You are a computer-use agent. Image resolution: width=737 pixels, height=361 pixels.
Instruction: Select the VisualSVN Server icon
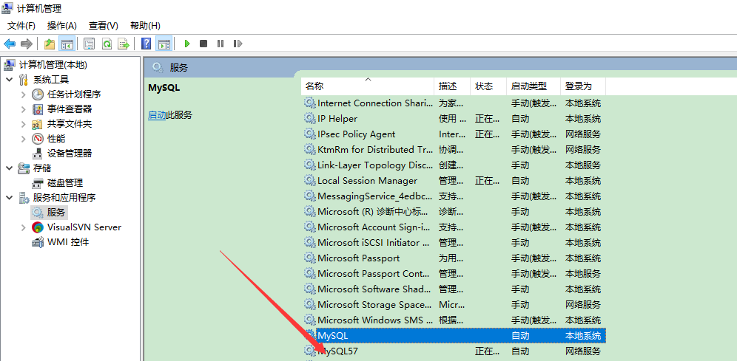(38, 227)
